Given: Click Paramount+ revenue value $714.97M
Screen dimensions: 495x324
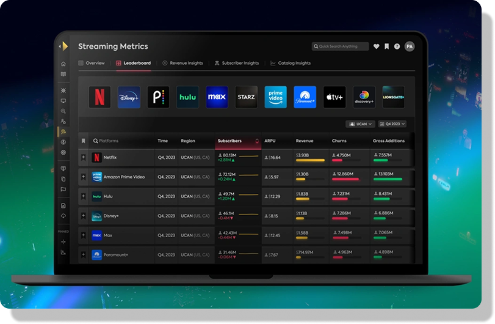Looking at the screenshot, I should 305,252.
